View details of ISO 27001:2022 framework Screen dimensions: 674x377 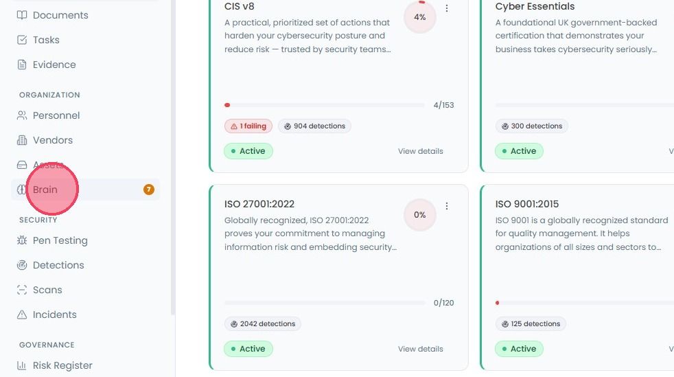pos(420,349)
